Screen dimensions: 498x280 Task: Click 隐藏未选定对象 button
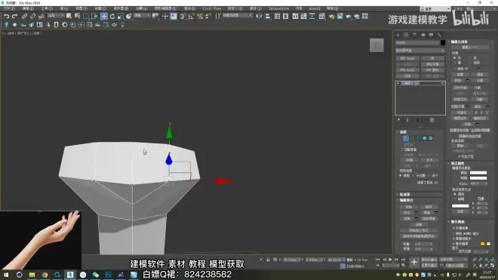click(470, 137)
